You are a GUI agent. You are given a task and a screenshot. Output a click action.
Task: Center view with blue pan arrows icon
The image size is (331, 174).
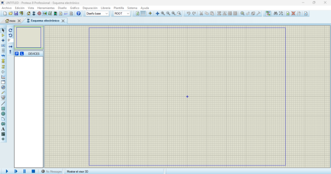157,13
